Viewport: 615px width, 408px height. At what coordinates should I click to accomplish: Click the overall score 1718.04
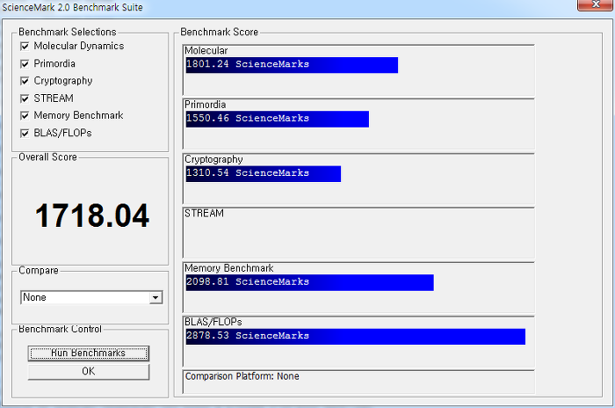click(x=92, y=215)
